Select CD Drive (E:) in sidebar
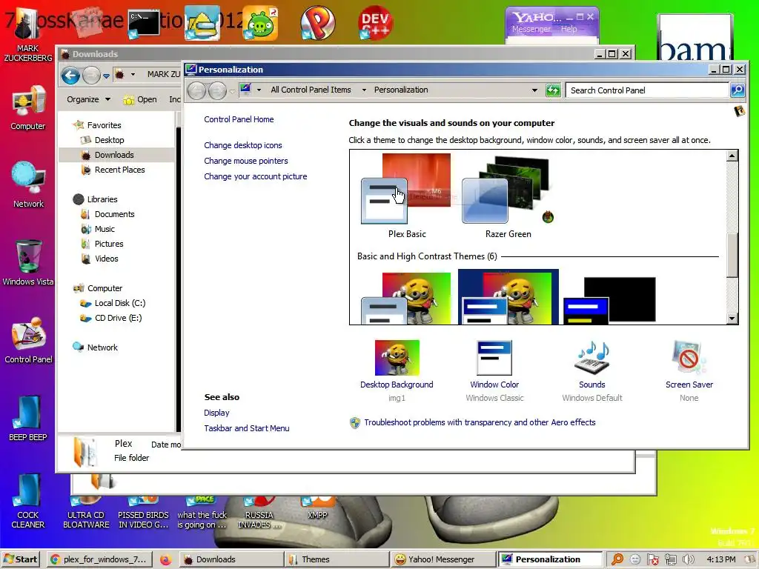759x569 pixels. pos(118,318)
